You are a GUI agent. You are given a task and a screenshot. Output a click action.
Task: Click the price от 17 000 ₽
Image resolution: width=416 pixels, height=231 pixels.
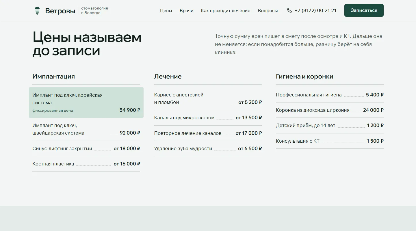pyautogui.click(x=249, y=133)
